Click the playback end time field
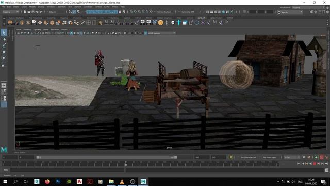The image size is (330, 186). point(202,157)
